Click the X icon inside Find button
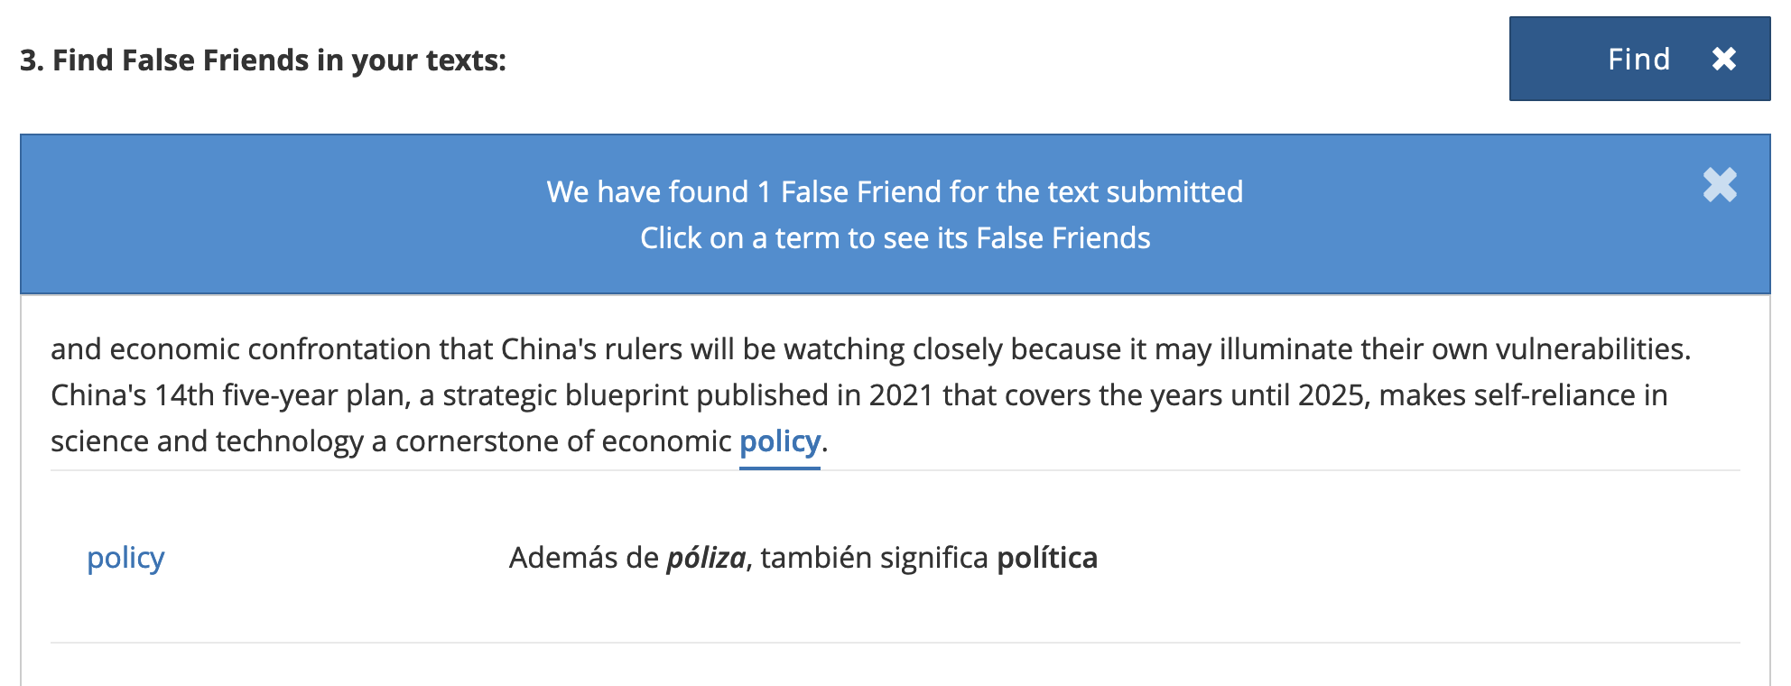Screen dimensions: 1791x686 pyautogui.click(x=1724, y=59)
